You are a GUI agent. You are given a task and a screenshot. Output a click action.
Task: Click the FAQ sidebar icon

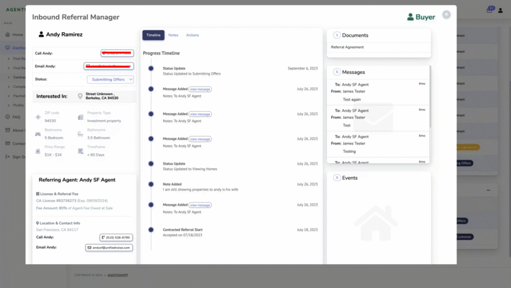point(7,117)
